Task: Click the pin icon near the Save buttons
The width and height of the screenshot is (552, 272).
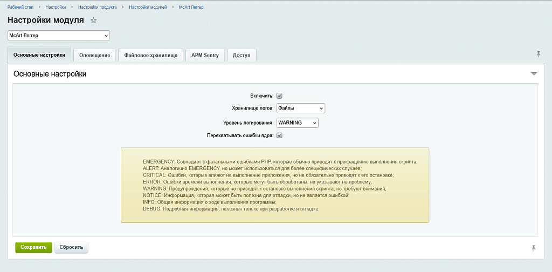Action: pyautogui.click(x=534, y=248)
